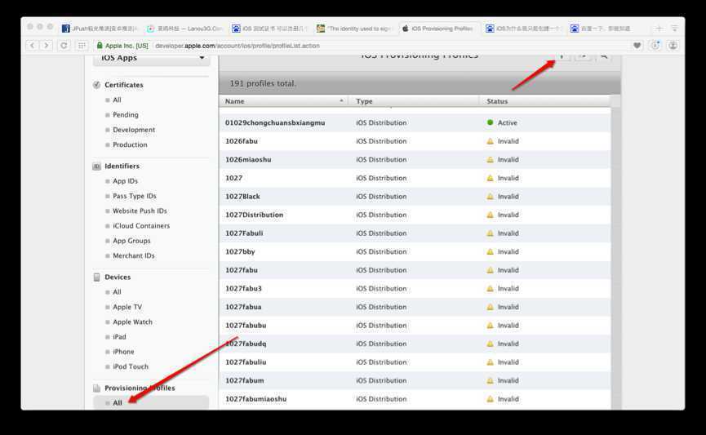
Task: Open All under Certificates
Action: click(x=117, y=100)
